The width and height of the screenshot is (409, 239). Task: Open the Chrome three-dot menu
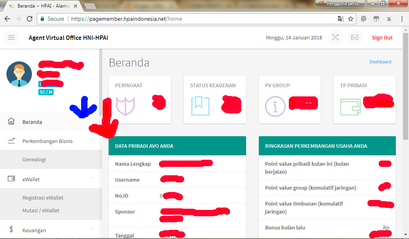(x=402, y=19)
